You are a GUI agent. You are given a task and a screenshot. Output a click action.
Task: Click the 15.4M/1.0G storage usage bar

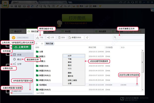click(x=22, y=93)
